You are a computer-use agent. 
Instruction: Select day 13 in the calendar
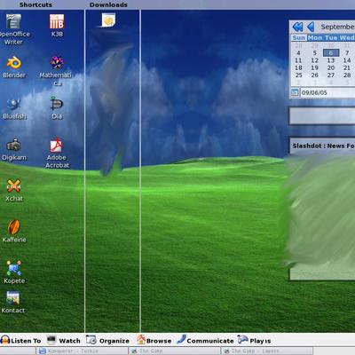pyautogui.click(x=331, y=60)
